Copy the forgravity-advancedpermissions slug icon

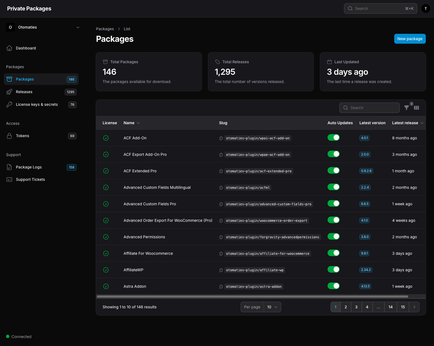221,237
